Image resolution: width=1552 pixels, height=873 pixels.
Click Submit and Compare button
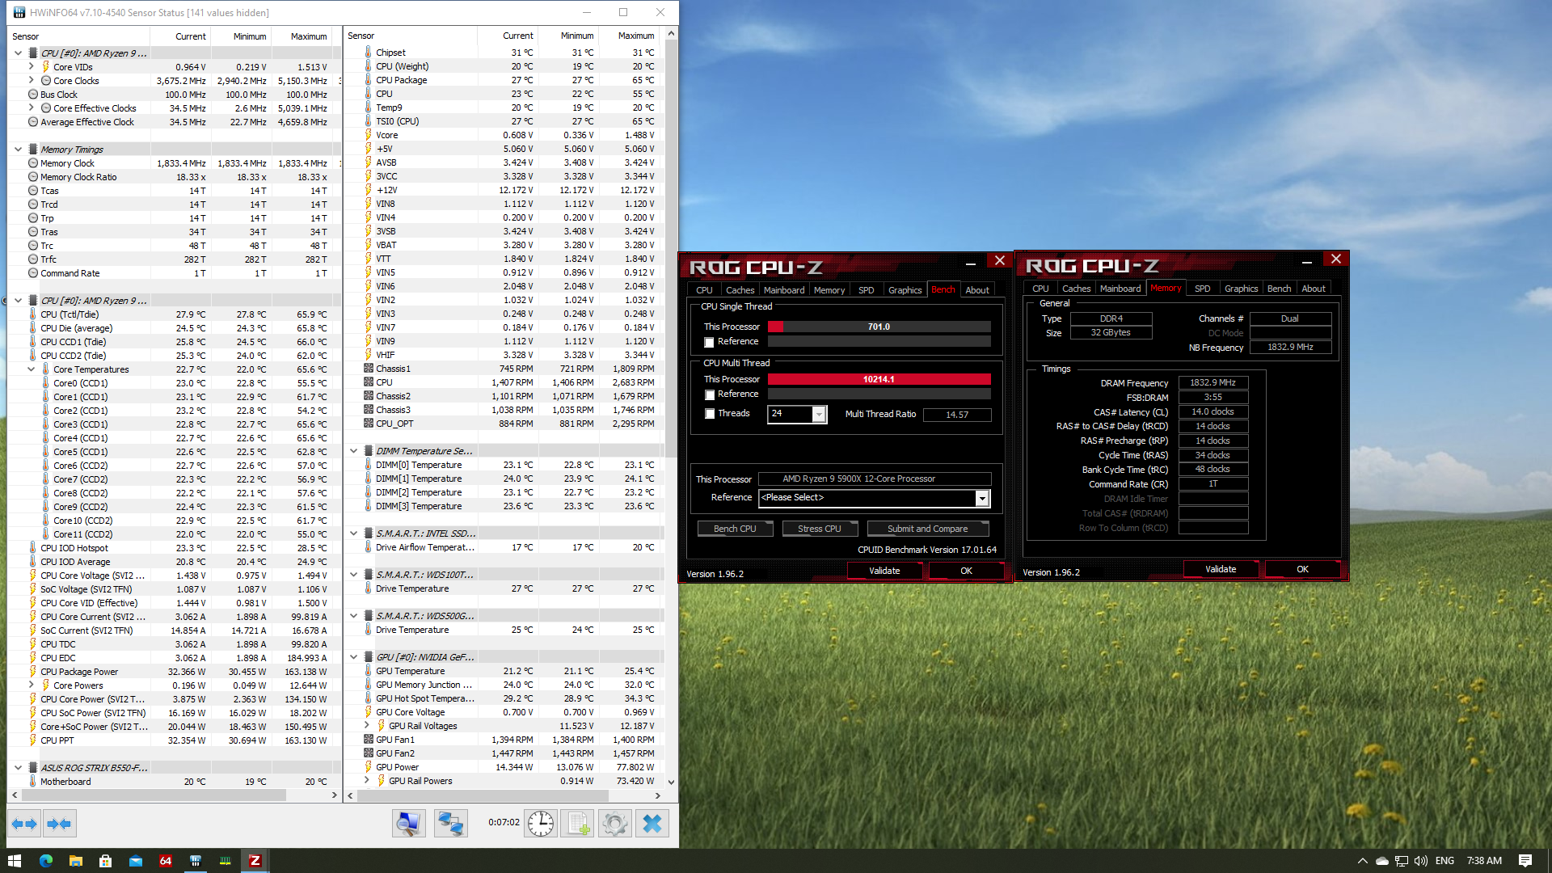click(x=927, y=529)
